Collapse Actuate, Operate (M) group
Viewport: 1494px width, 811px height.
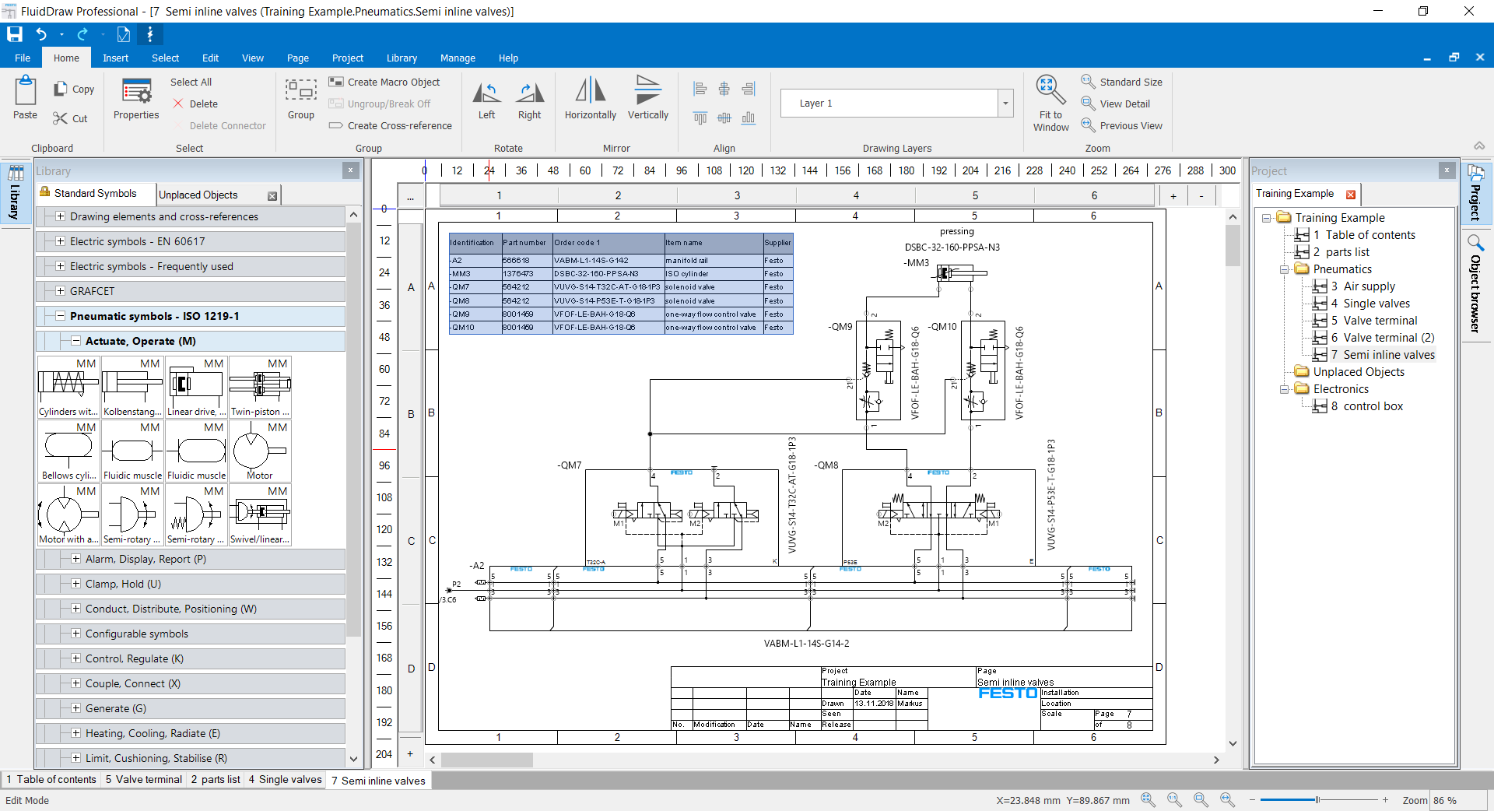click(75, 341)
